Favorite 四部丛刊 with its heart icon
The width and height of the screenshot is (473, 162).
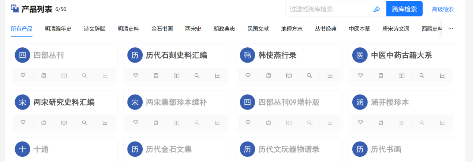click(23, 76)
